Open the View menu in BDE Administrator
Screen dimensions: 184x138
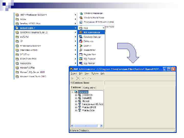tap(87, 73)
